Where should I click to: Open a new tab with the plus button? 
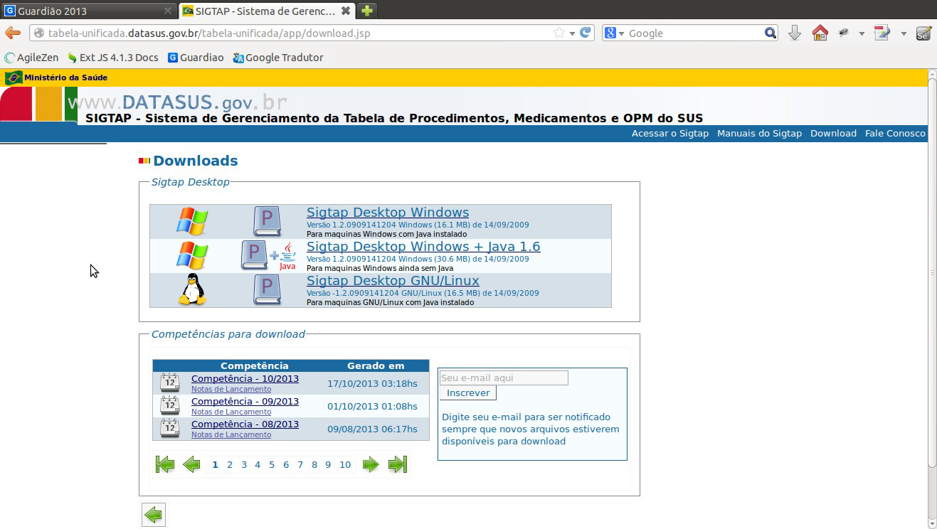[366, 11]
